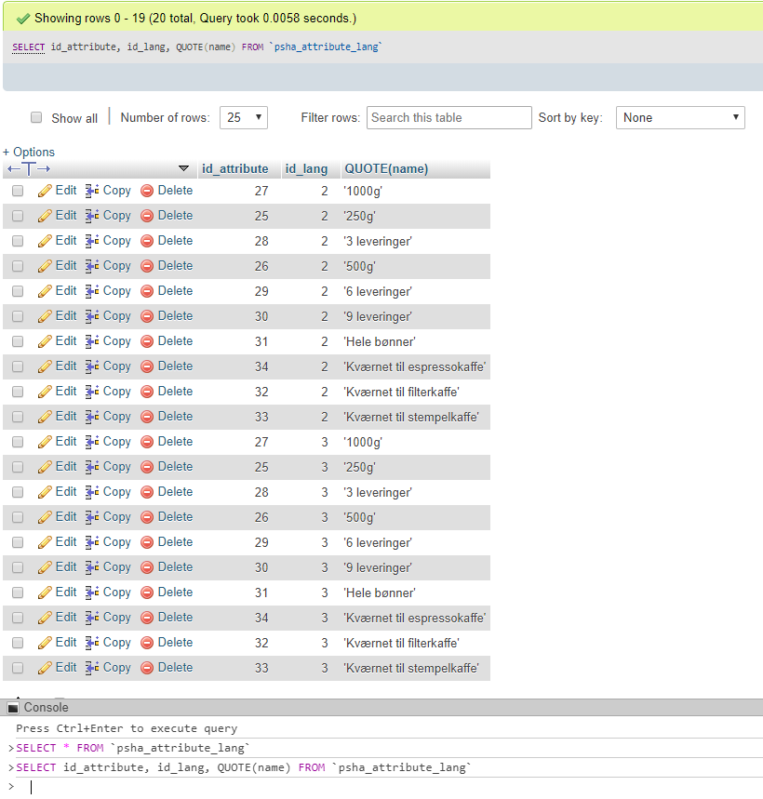Click inside the Filter rows search field

click(x=449, y=118)
